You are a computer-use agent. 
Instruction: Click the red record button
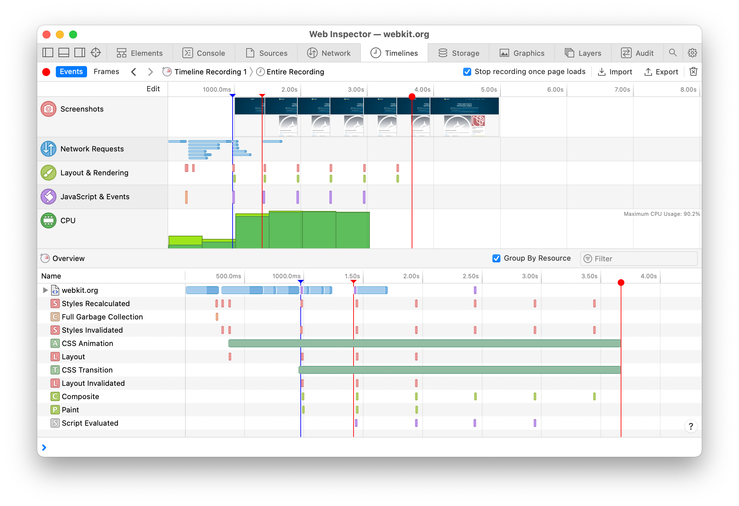click(46, 72)
